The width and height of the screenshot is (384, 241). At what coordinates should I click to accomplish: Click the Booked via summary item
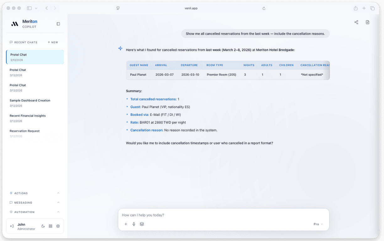(x=156, y=115)
